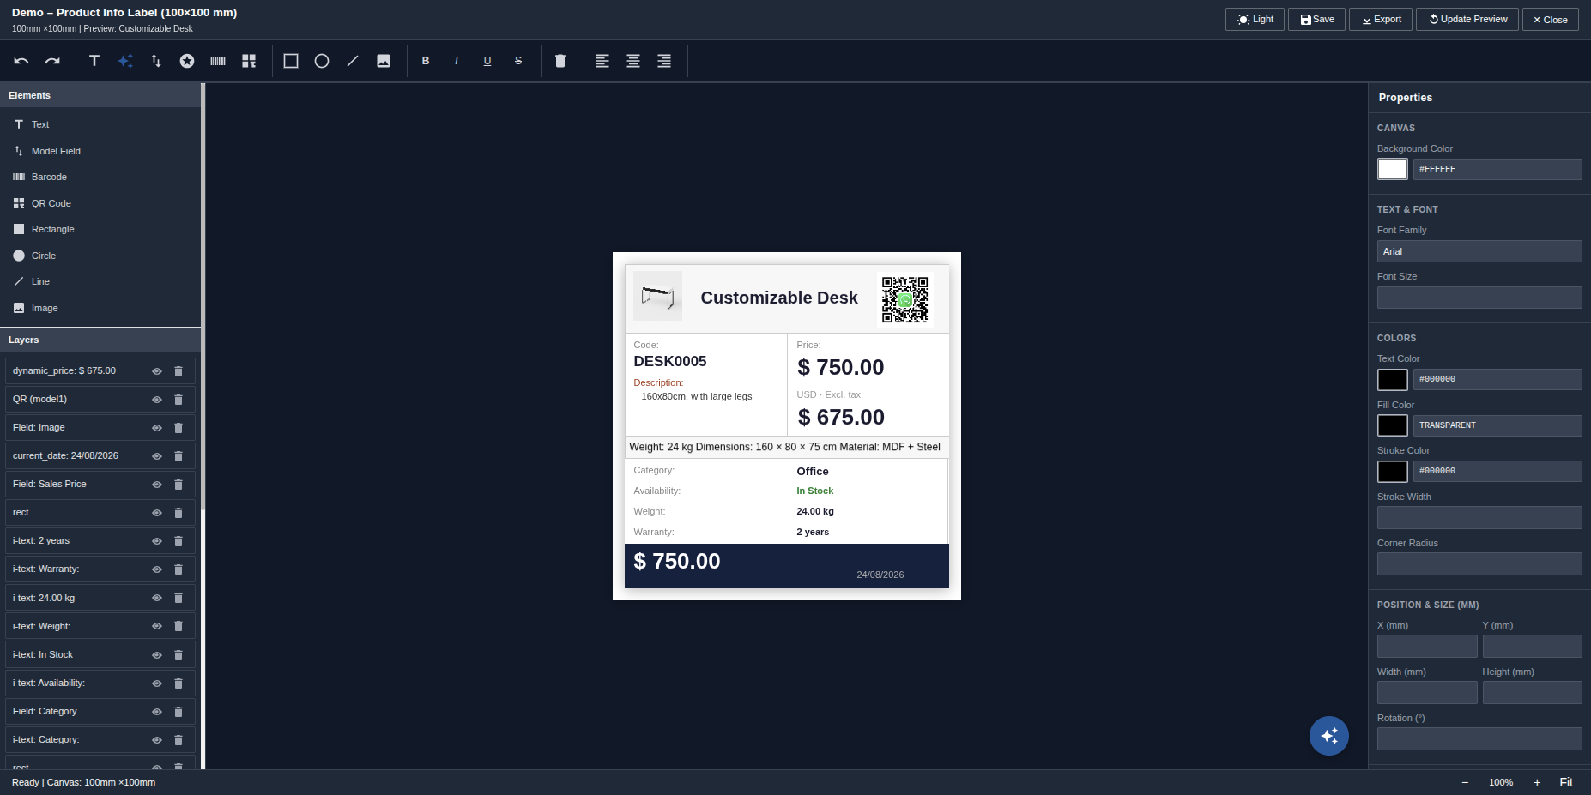Delete the Field: Sales Price layer
Screen dimensions: 1591x795
[178, 485]
